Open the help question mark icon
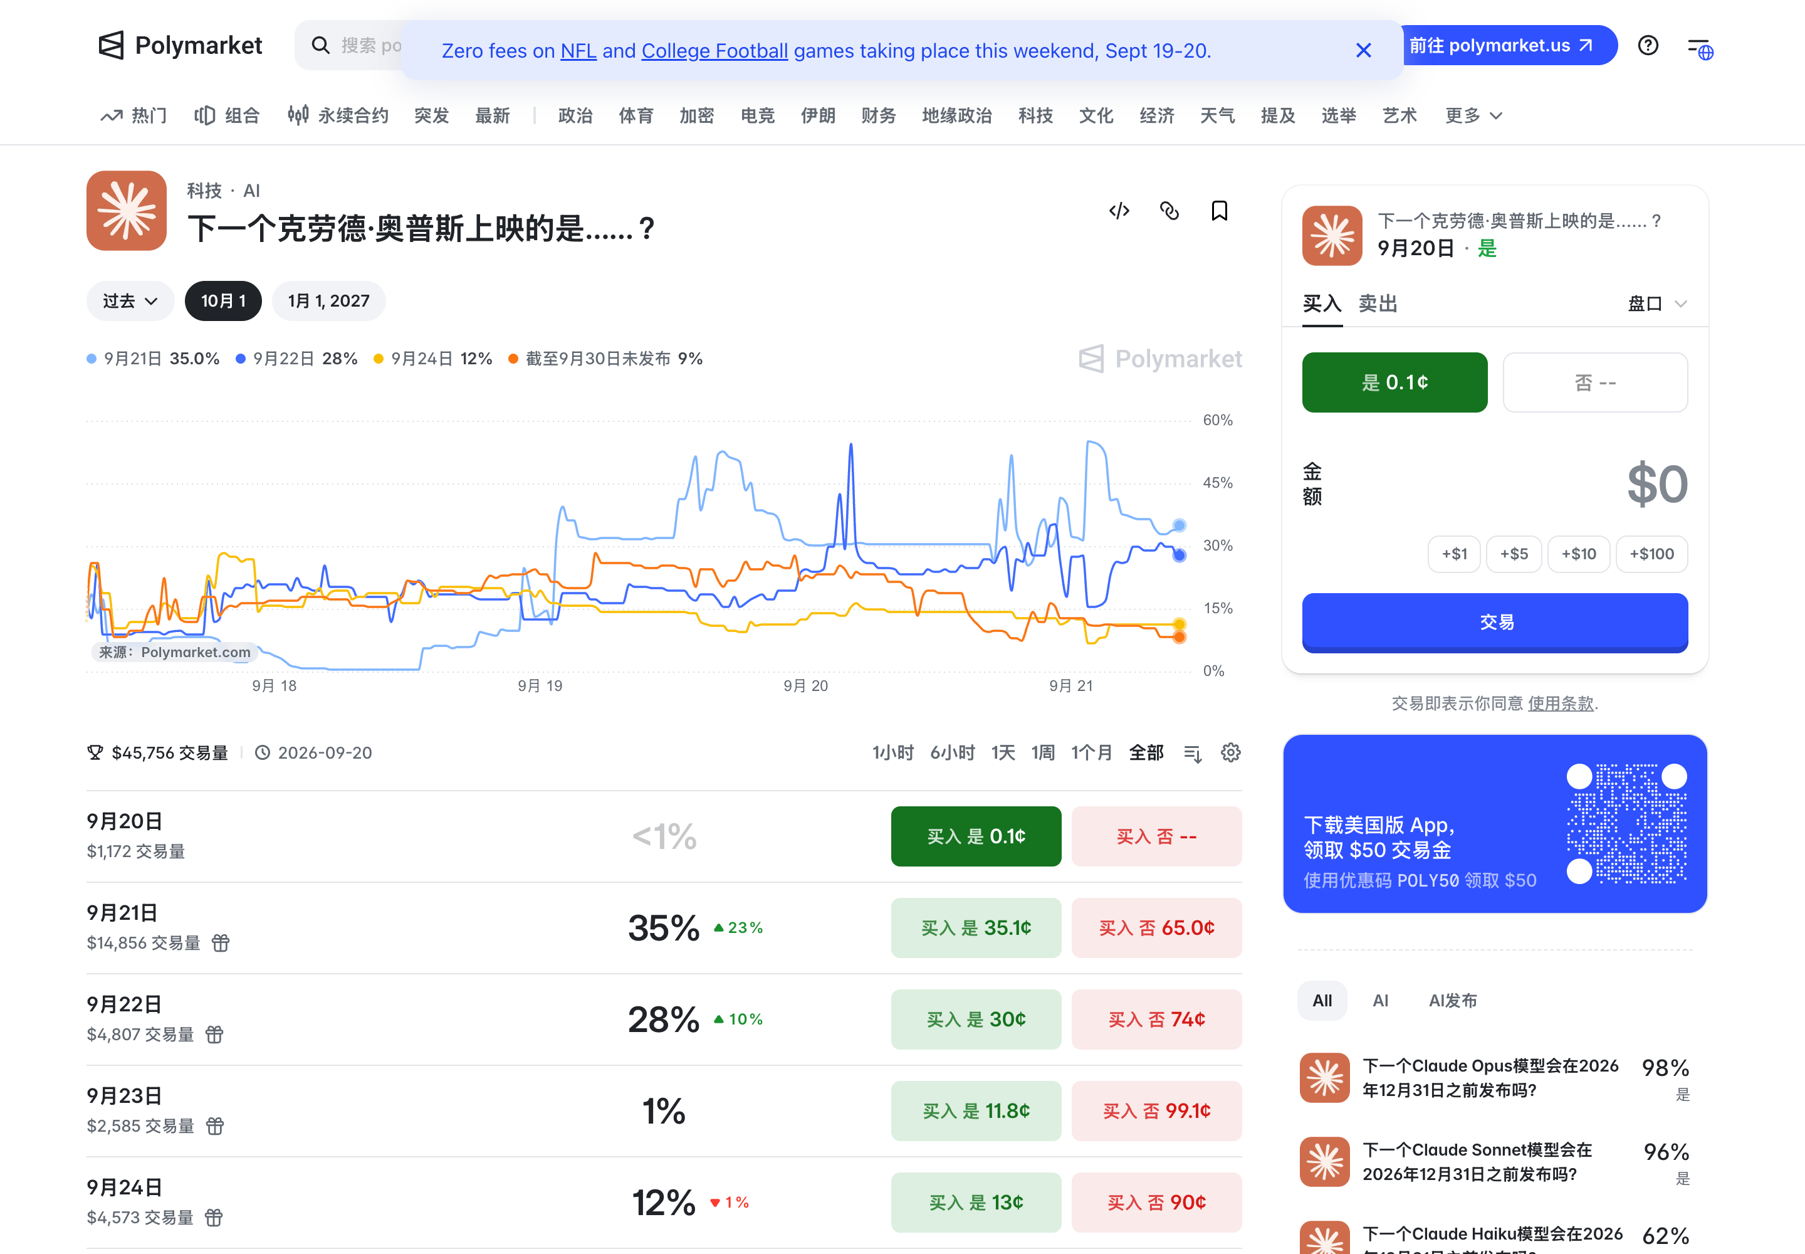Viewport: 1805px width, 1254px height. point(1648,46)
